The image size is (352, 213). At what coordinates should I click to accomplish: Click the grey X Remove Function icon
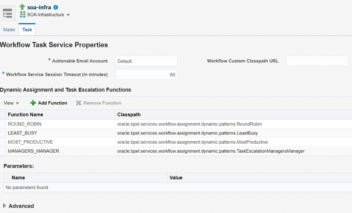pyautogui.click(x=78, y=103)
